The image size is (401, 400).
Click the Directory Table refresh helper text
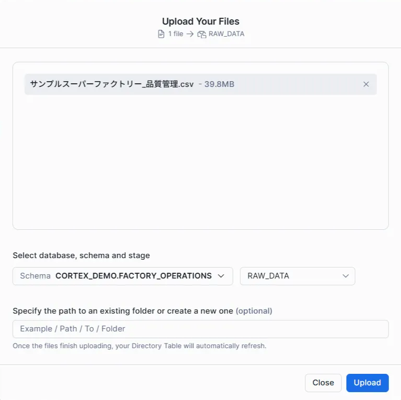point(139,346)
